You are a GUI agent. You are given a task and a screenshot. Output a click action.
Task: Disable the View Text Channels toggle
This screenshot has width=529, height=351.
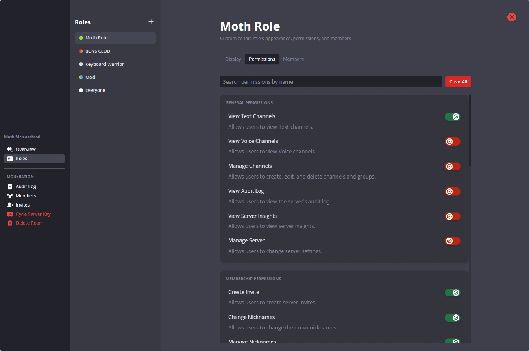click(x=453, y=116)
